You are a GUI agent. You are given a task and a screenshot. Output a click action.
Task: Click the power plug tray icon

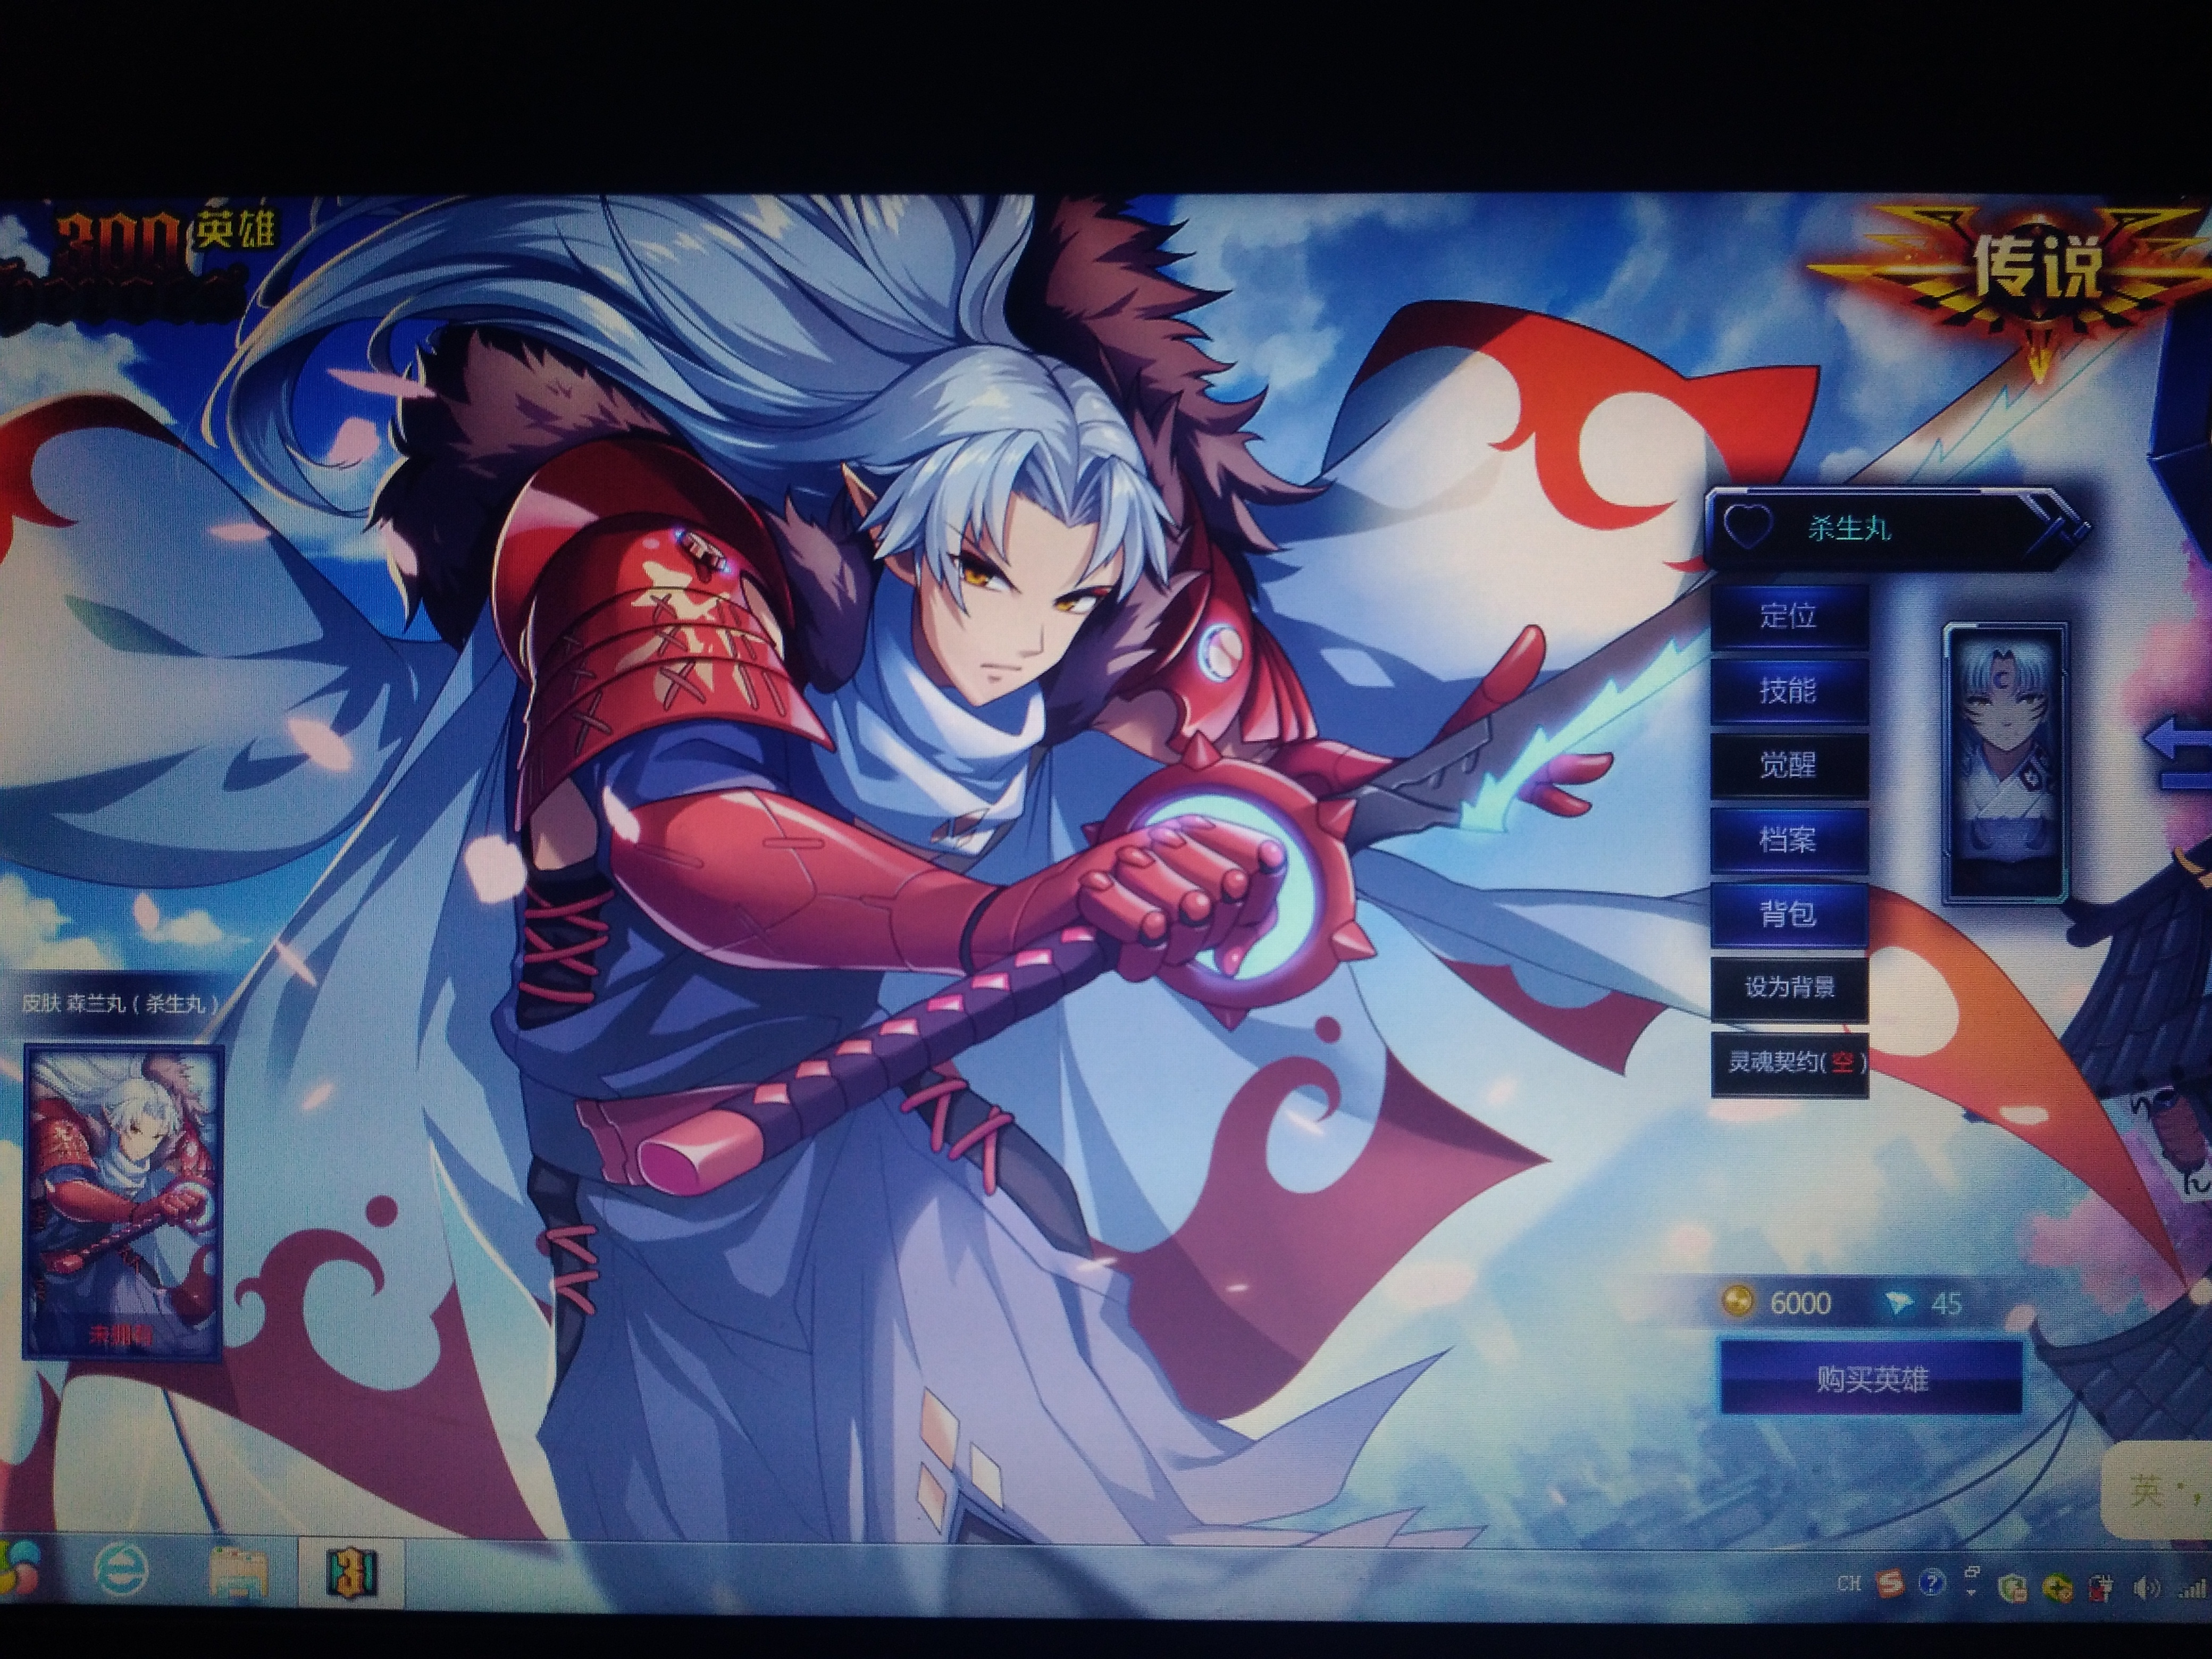[2101, 1587]
